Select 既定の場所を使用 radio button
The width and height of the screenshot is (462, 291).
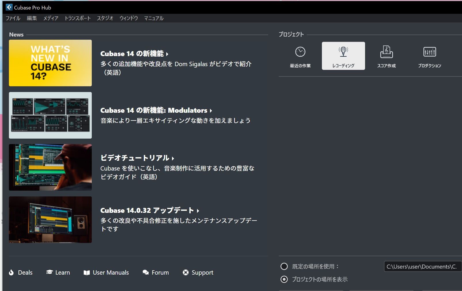(284, 266)
